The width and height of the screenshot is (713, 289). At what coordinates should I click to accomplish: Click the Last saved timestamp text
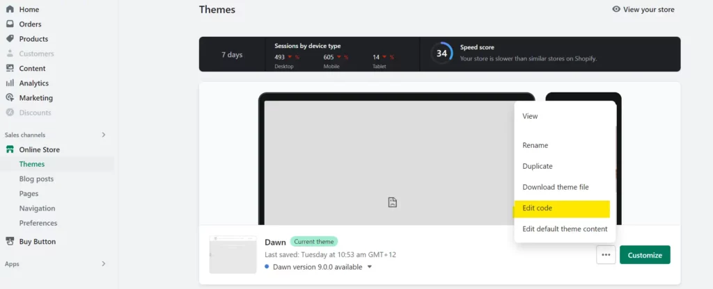pyautogui.click(x=330, y=254)
